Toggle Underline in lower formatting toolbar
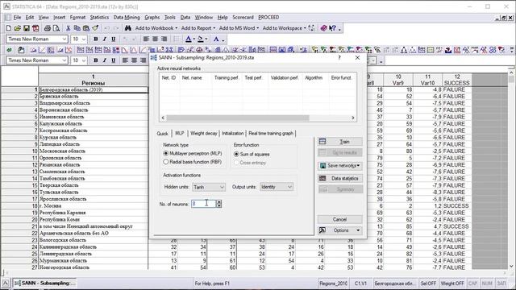The image size is (516, 290). (x=114, y=60)
